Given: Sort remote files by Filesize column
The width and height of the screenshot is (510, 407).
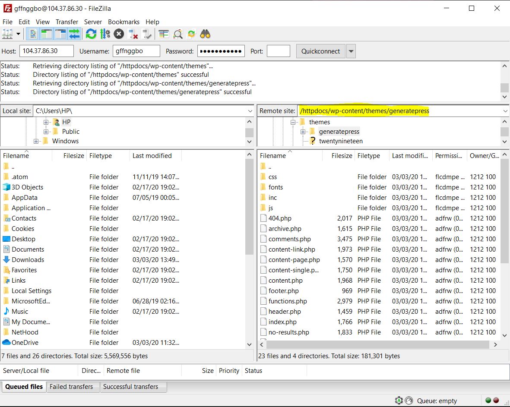Looking at the screenshot, I should (338, 156).
